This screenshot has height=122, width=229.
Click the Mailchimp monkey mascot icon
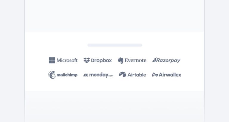(52, 75)
